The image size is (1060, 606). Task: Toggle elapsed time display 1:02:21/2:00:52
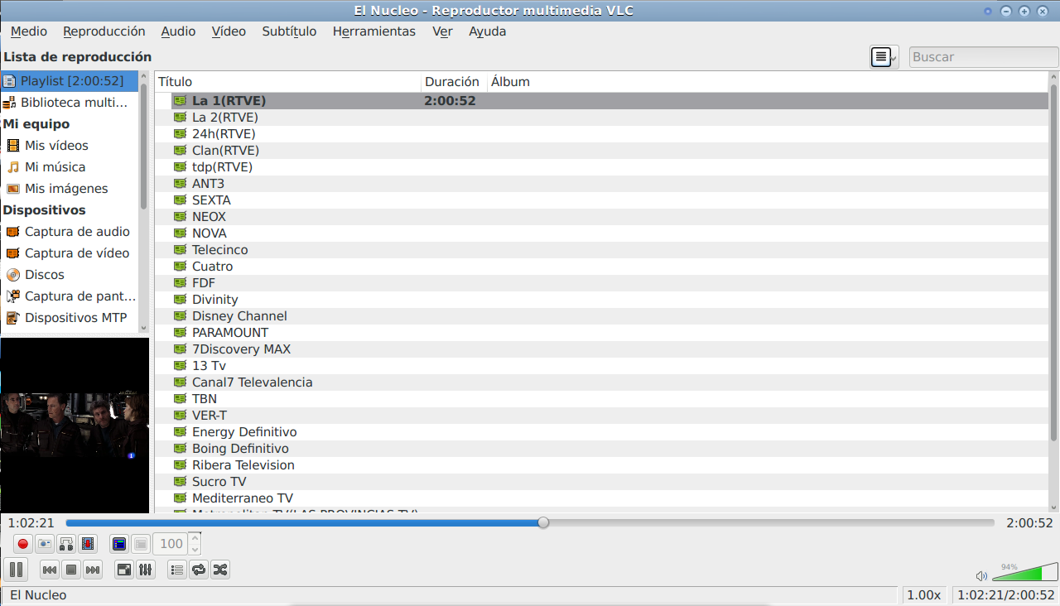pos(1006,595)
